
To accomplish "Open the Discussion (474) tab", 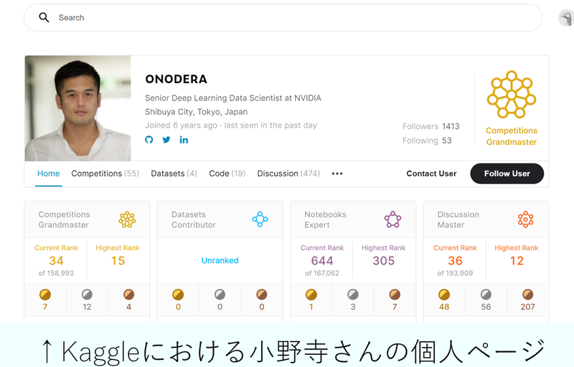I will coord(288,173).
